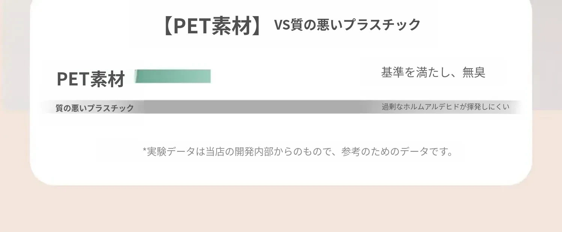This screenshot has height=232, width=562.
Task: Click 揮発しにくい at the gray row's end
Action: click(x=489, y=107)
